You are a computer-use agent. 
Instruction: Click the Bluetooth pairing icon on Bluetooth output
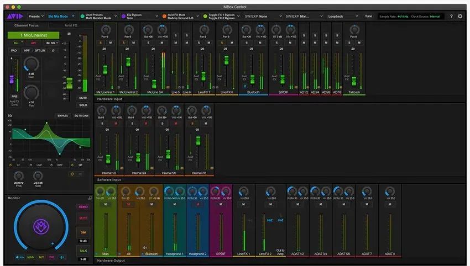click(x=145, y=248)
